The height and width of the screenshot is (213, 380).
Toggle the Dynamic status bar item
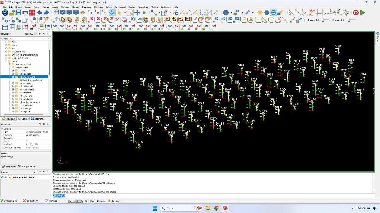(101, 201)
